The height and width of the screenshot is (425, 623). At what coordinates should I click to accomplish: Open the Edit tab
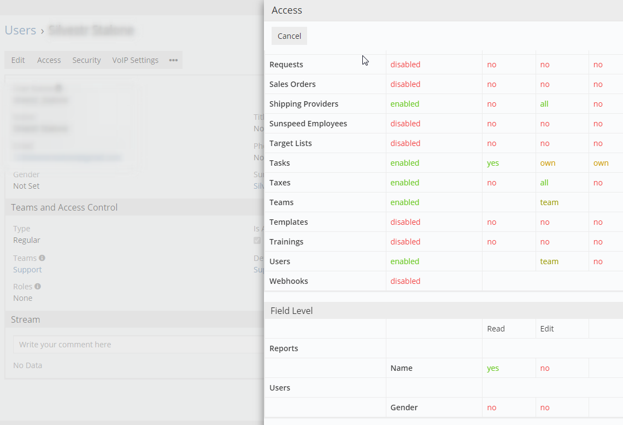[18, 60]
